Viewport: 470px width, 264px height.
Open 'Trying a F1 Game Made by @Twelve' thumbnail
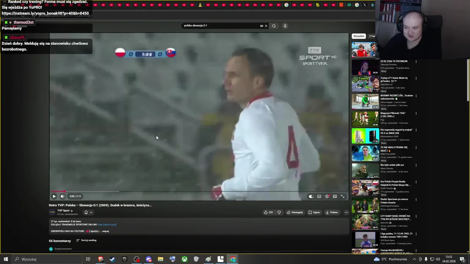[365, 84]
